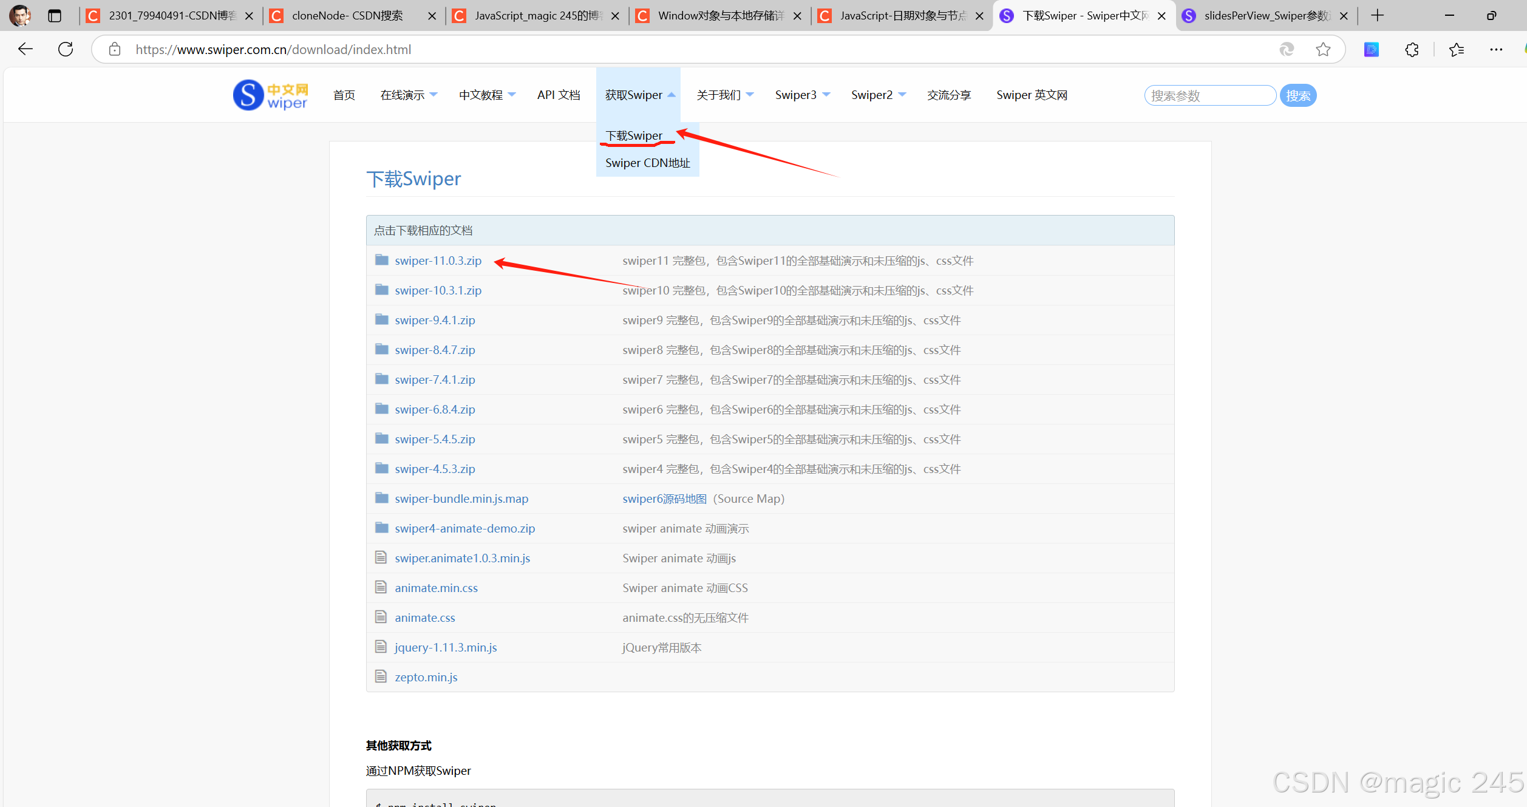Click the favorites list icon
Screen dimensions: 1527x807
1456,49
